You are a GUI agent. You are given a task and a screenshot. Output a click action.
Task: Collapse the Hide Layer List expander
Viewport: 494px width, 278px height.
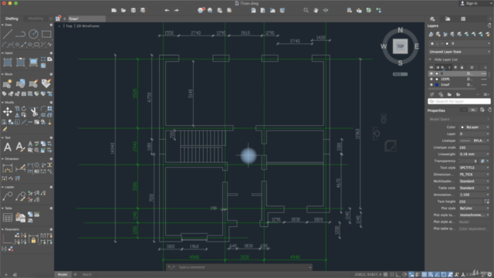click(x=431, y=59)
